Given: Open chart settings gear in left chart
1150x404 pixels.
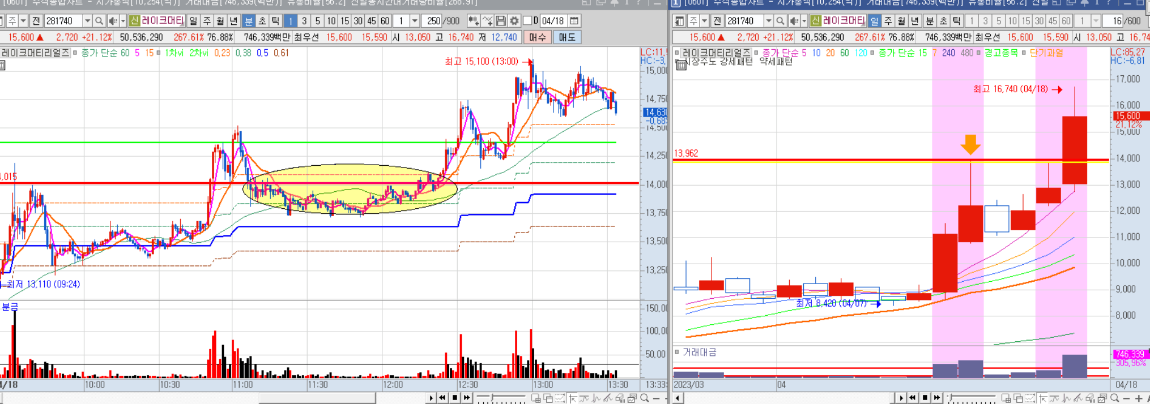Looking at the screenshot, I should pos(514,21).
